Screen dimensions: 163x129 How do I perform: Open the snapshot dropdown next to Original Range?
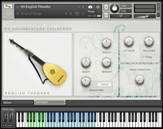[x=18, y=14]
